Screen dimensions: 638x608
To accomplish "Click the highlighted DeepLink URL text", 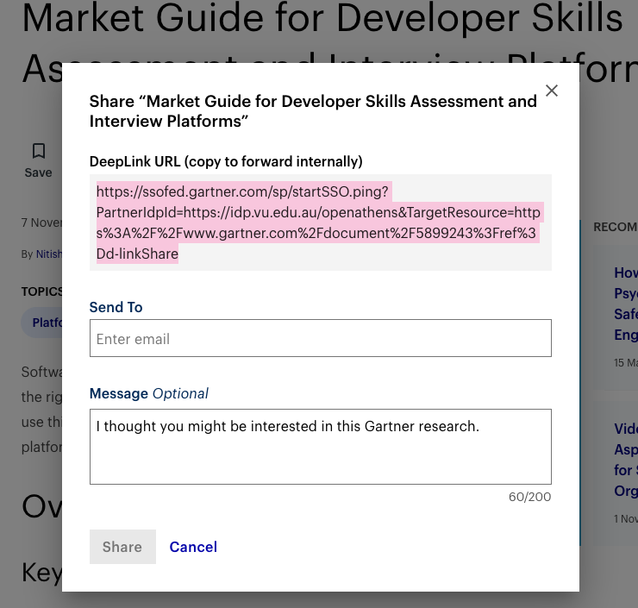I will click(318, 223).
